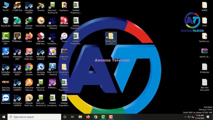The width and height of the screenshot is (213, 120).
Task: Open network status tray icon
Action: pyautogui.click(x=189, y=117)
